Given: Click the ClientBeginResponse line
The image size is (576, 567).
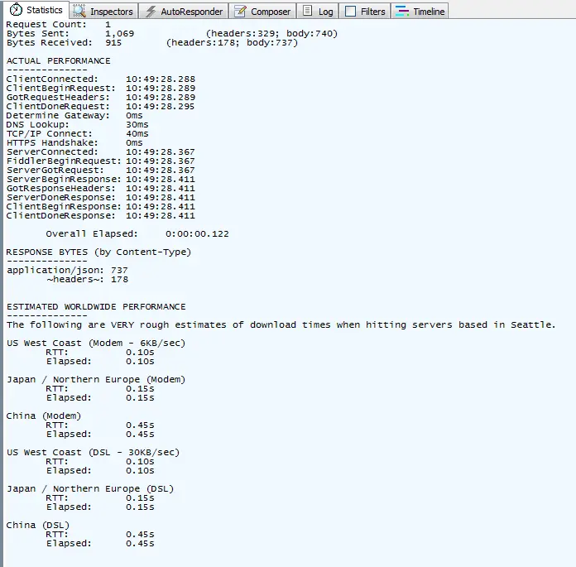Looking at the screenshot, I should click(101, 206).
